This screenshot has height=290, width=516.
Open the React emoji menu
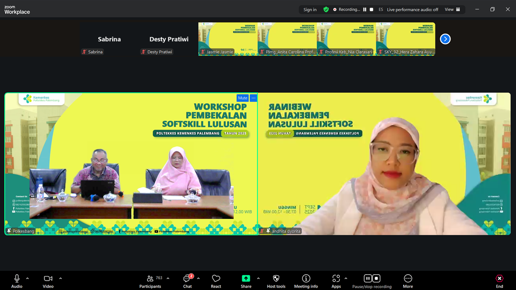click(x=216, y=279)
